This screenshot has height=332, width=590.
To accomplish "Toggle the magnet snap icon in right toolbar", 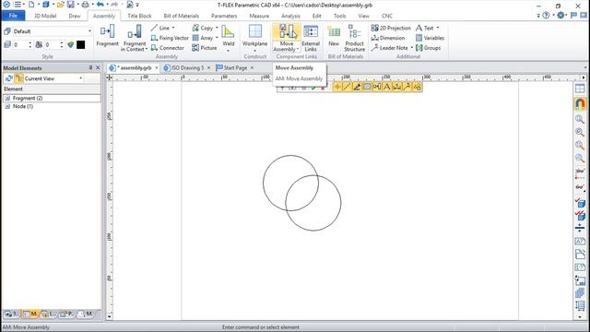I will pyautogui.click(x=580, y=103).
